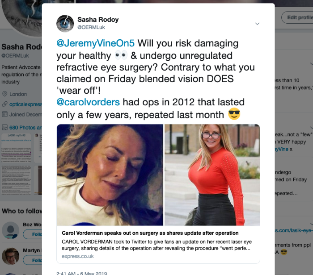The width and height of the screenshot is (313, 275).
Task: Click Martyn's avatar in Who to follow
Action: [10, 256]
